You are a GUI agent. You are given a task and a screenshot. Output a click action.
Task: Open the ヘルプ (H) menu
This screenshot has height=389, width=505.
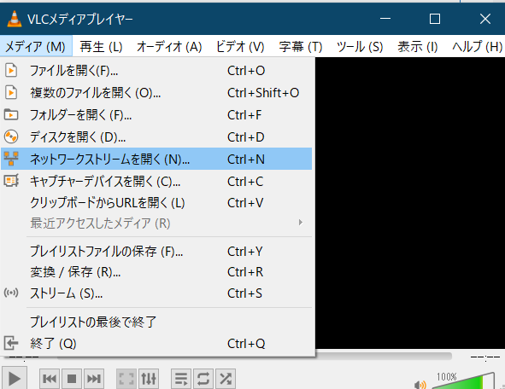tap(477, 47)
